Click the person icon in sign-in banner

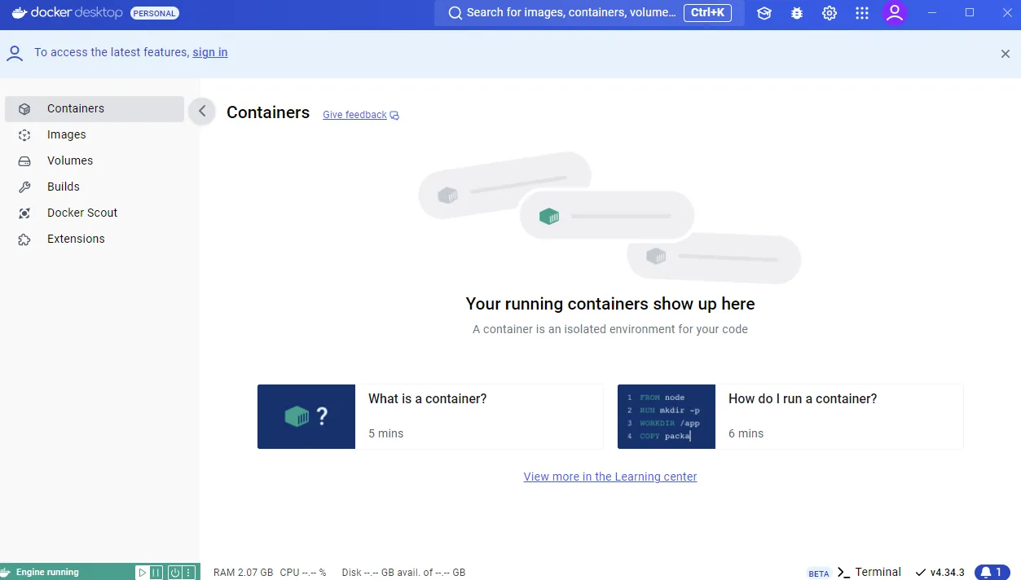click(15, 53)
